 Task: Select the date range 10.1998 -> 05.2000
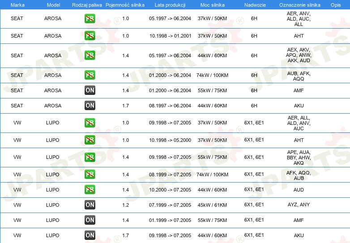(x=171, y=140)
